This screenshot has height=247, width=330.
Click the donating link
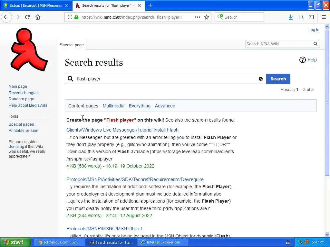16,147
